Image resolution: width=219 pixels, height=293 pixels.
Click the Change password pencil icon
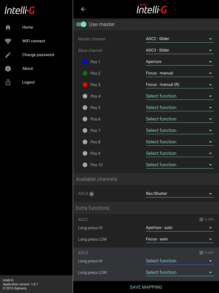click(8, 55)
